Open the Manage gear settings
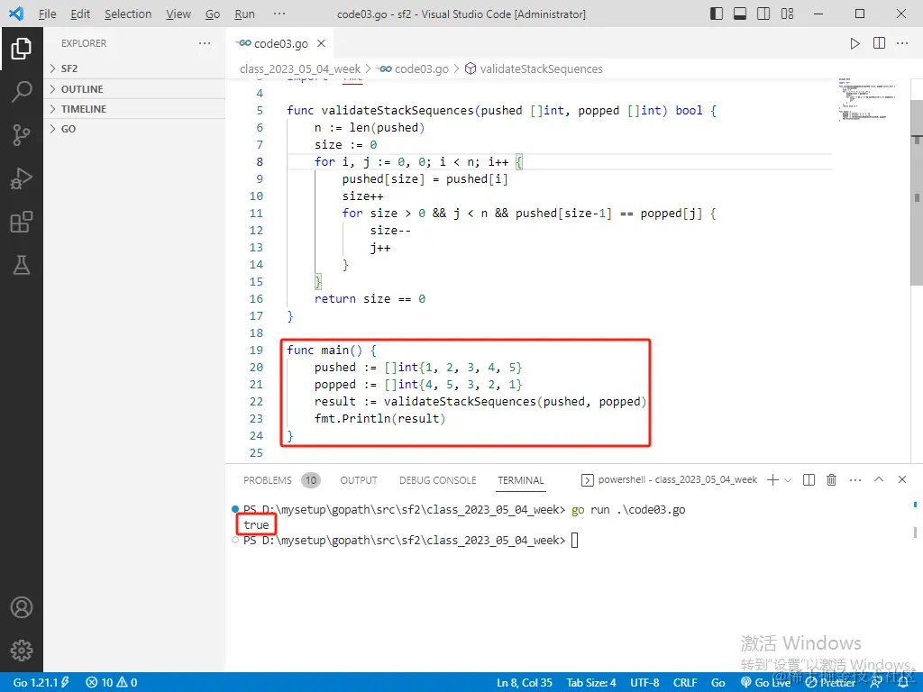923x692 pixels. 22,651
